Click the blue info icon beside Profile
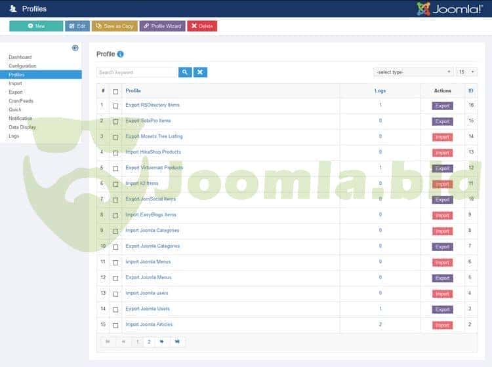 point(121,54)
